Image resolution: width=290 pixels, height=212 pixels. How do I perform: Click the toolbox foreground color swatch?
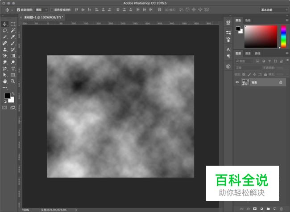pyautogui.click(x=7, y=95)
